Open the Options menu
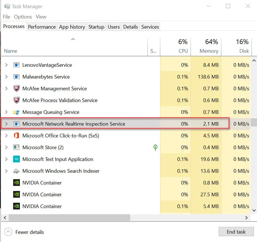 [23, 17]
